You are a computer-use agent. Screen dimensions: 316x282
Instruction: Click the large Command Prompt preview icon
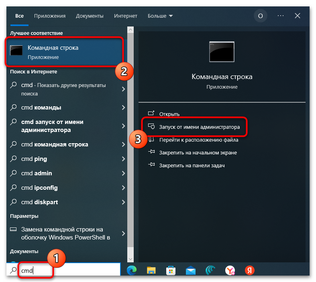[222, 52]
